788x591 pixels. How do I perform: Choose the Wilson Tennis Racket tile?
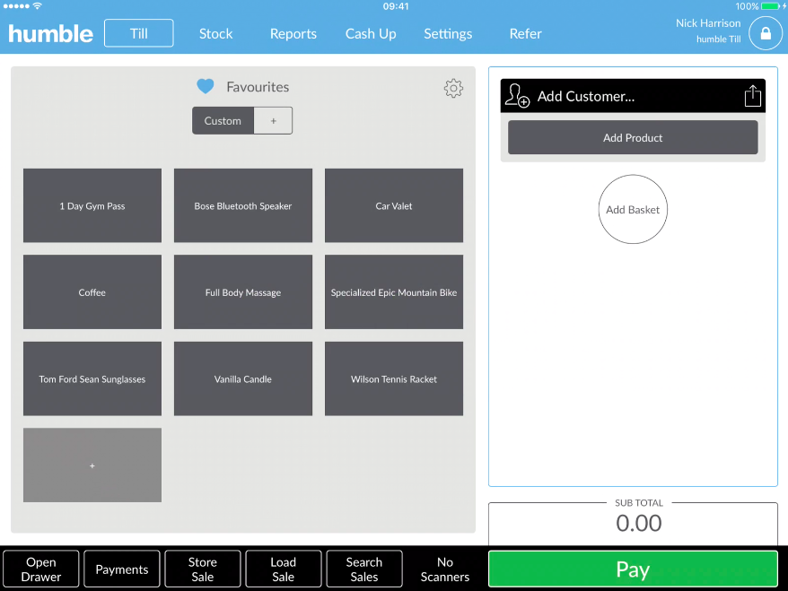tap(394, 378)
